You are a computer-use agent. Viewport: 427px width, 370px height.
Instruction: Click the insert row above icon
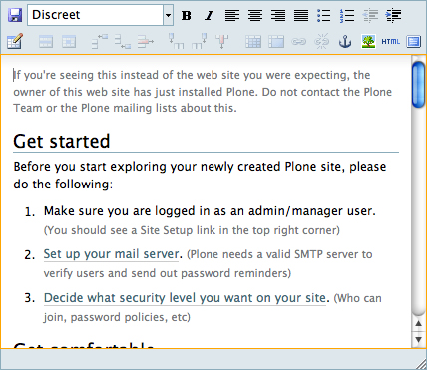(100, 42)
